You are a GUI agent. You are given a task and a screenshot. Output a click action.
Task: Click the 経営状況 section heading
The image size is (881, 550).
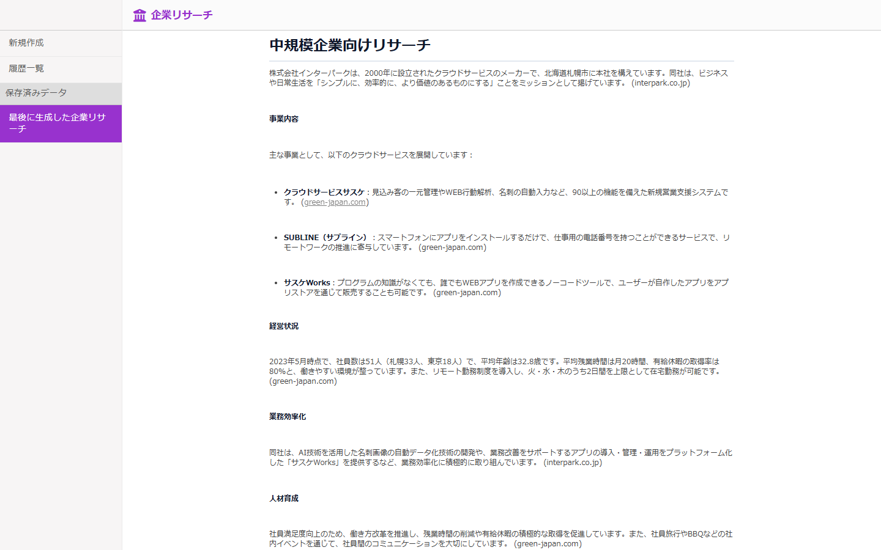(283, 326)
